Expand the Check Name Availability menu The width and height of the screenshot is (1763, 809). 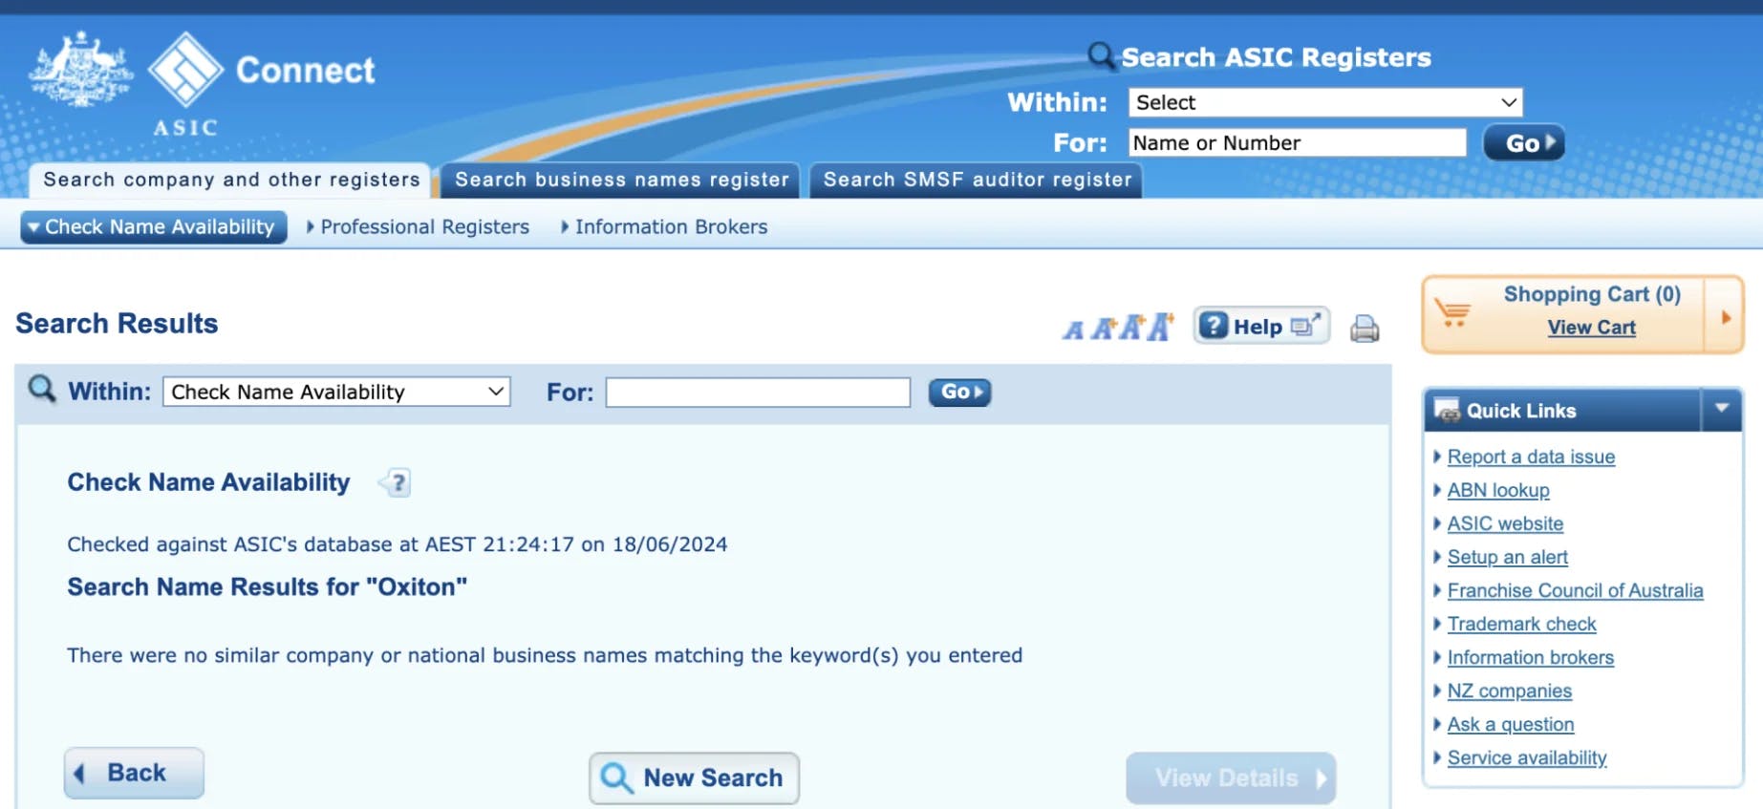pyautogui.click(x=154, y=226)
